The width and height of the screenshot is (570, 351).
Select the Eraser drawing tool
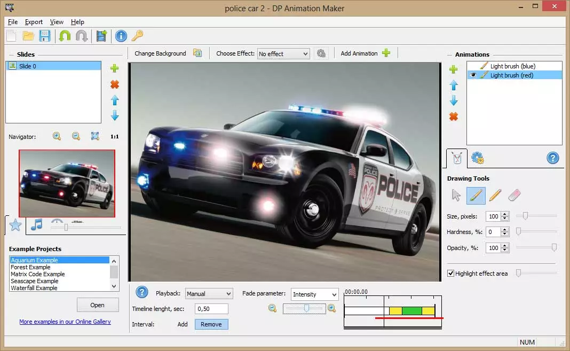514,196
